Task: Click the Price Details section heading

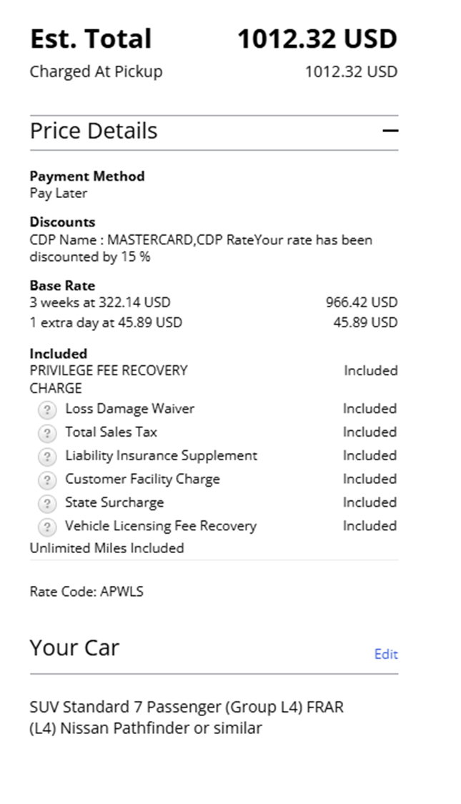Action: tap(94, 131)
